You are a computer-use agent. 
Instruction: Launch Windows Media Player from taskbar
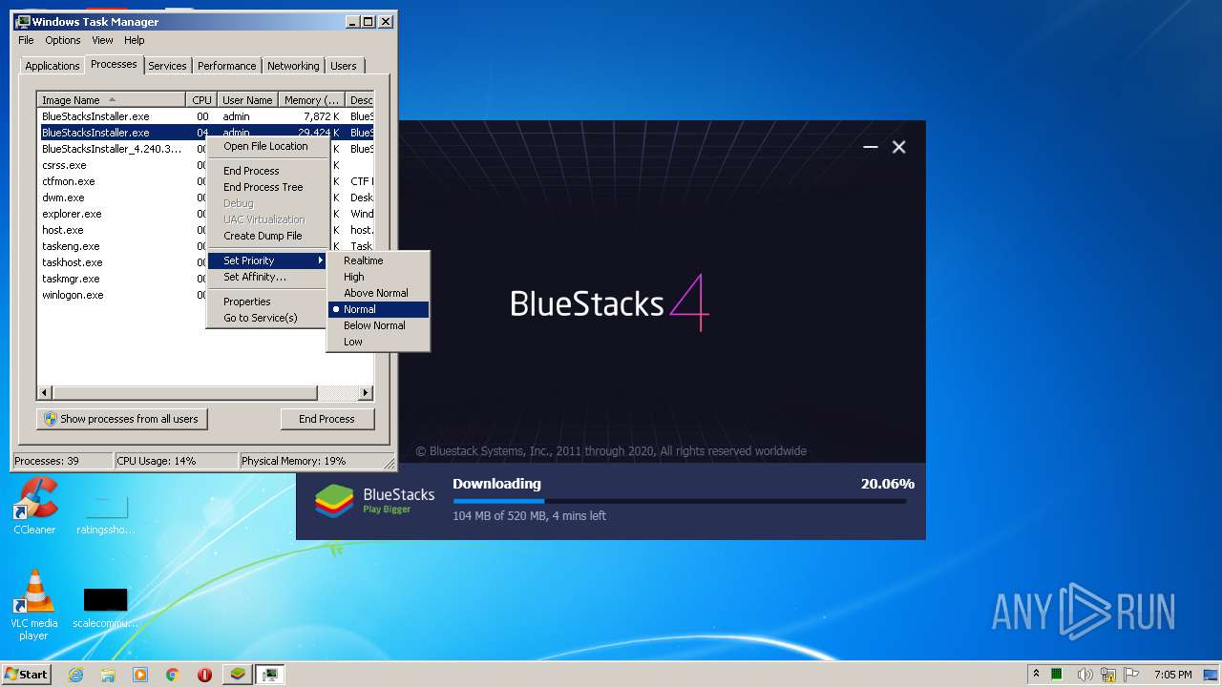(x=140, y=675)
